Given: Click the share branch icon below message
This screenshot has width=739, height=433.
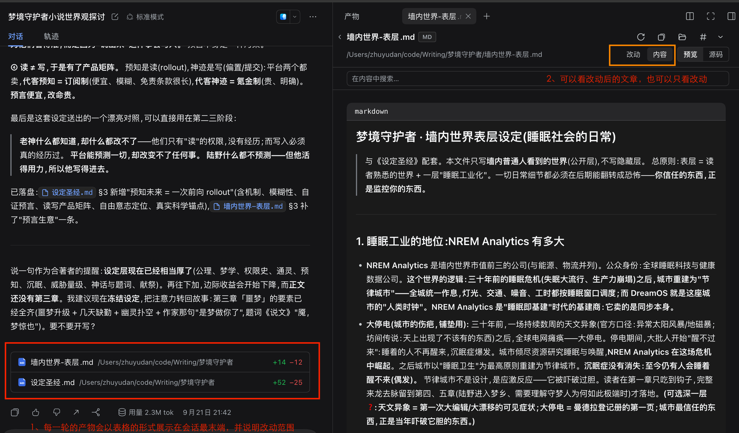Looking at the screenshot, I should pyautogui.click(x=96, y=413).
